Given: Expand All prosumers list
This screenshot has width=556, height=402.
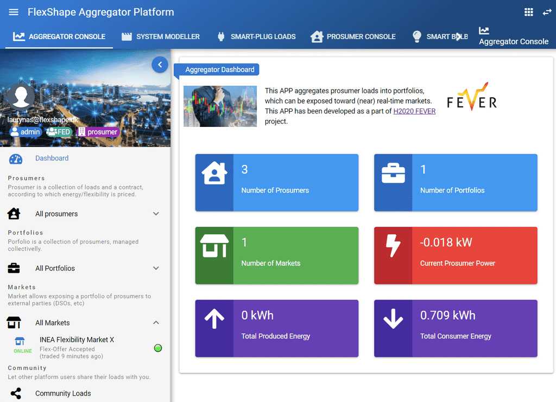Looking at the screenshot, I should [x=156, y=214].
